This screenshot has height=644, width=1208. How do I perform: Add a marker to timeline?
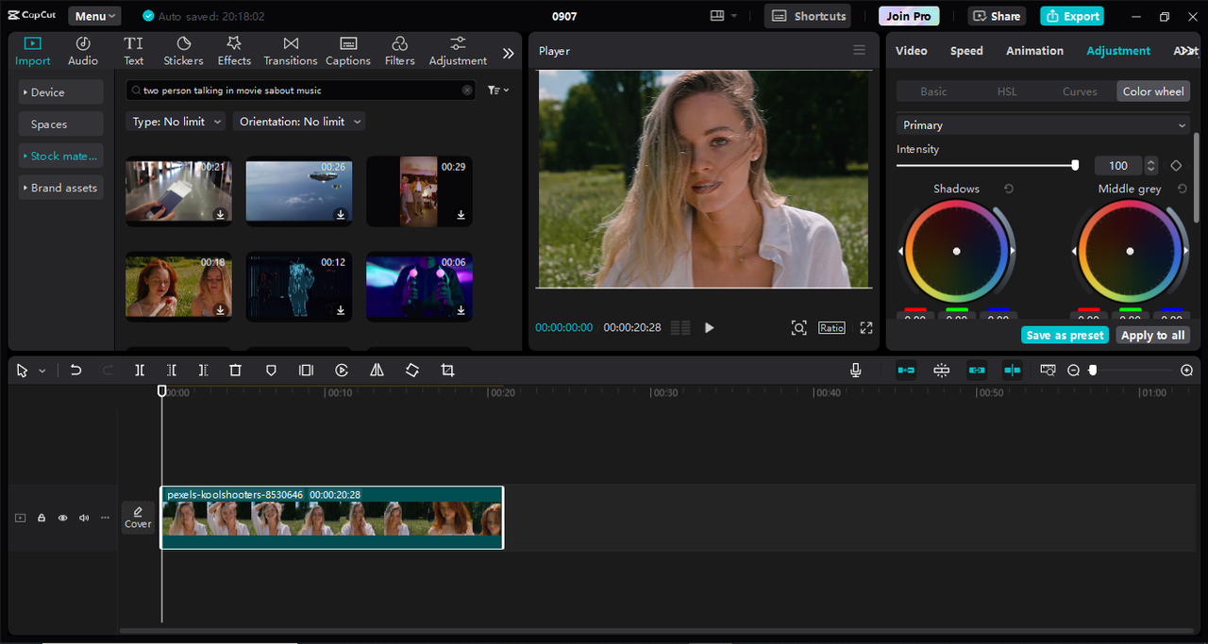[x=271, y=371]
